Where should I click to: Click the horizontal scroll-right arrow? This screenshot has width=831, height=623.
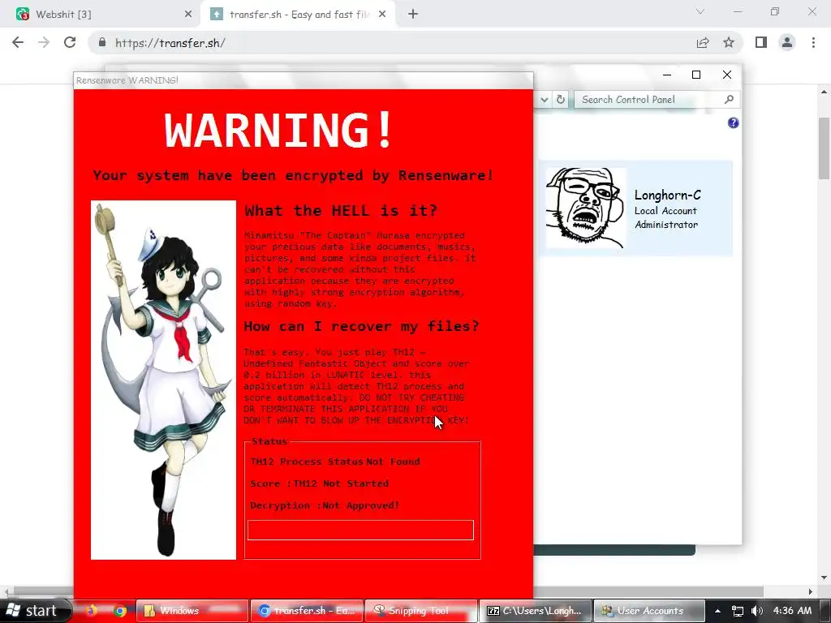tap(811, 591)
